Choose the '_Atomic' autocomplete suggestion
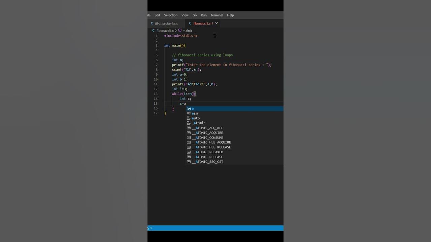 [235, 123]
